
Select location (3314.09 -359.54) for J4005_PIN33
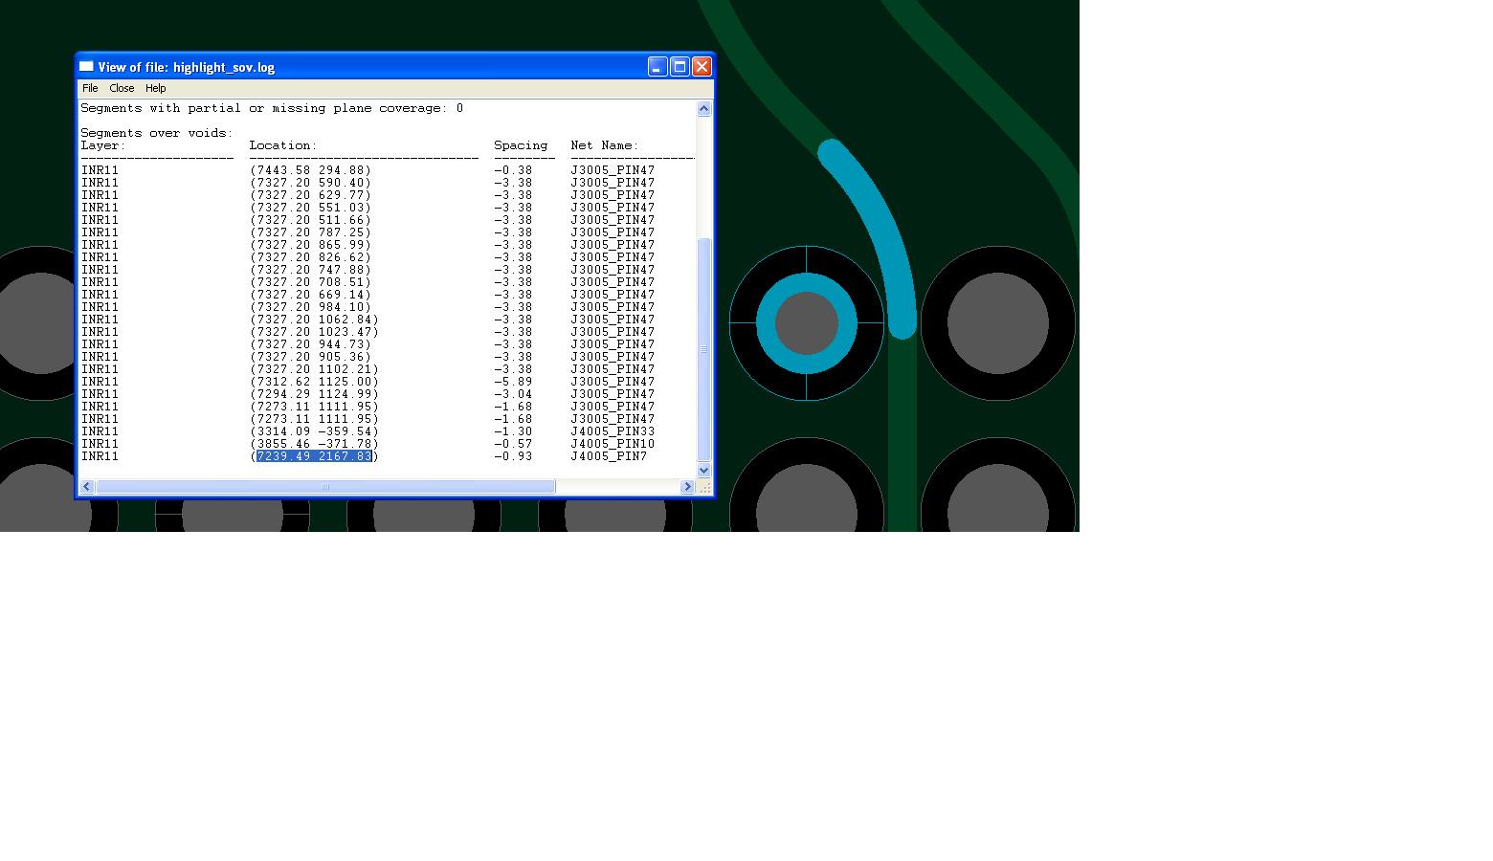click(314, 431)
